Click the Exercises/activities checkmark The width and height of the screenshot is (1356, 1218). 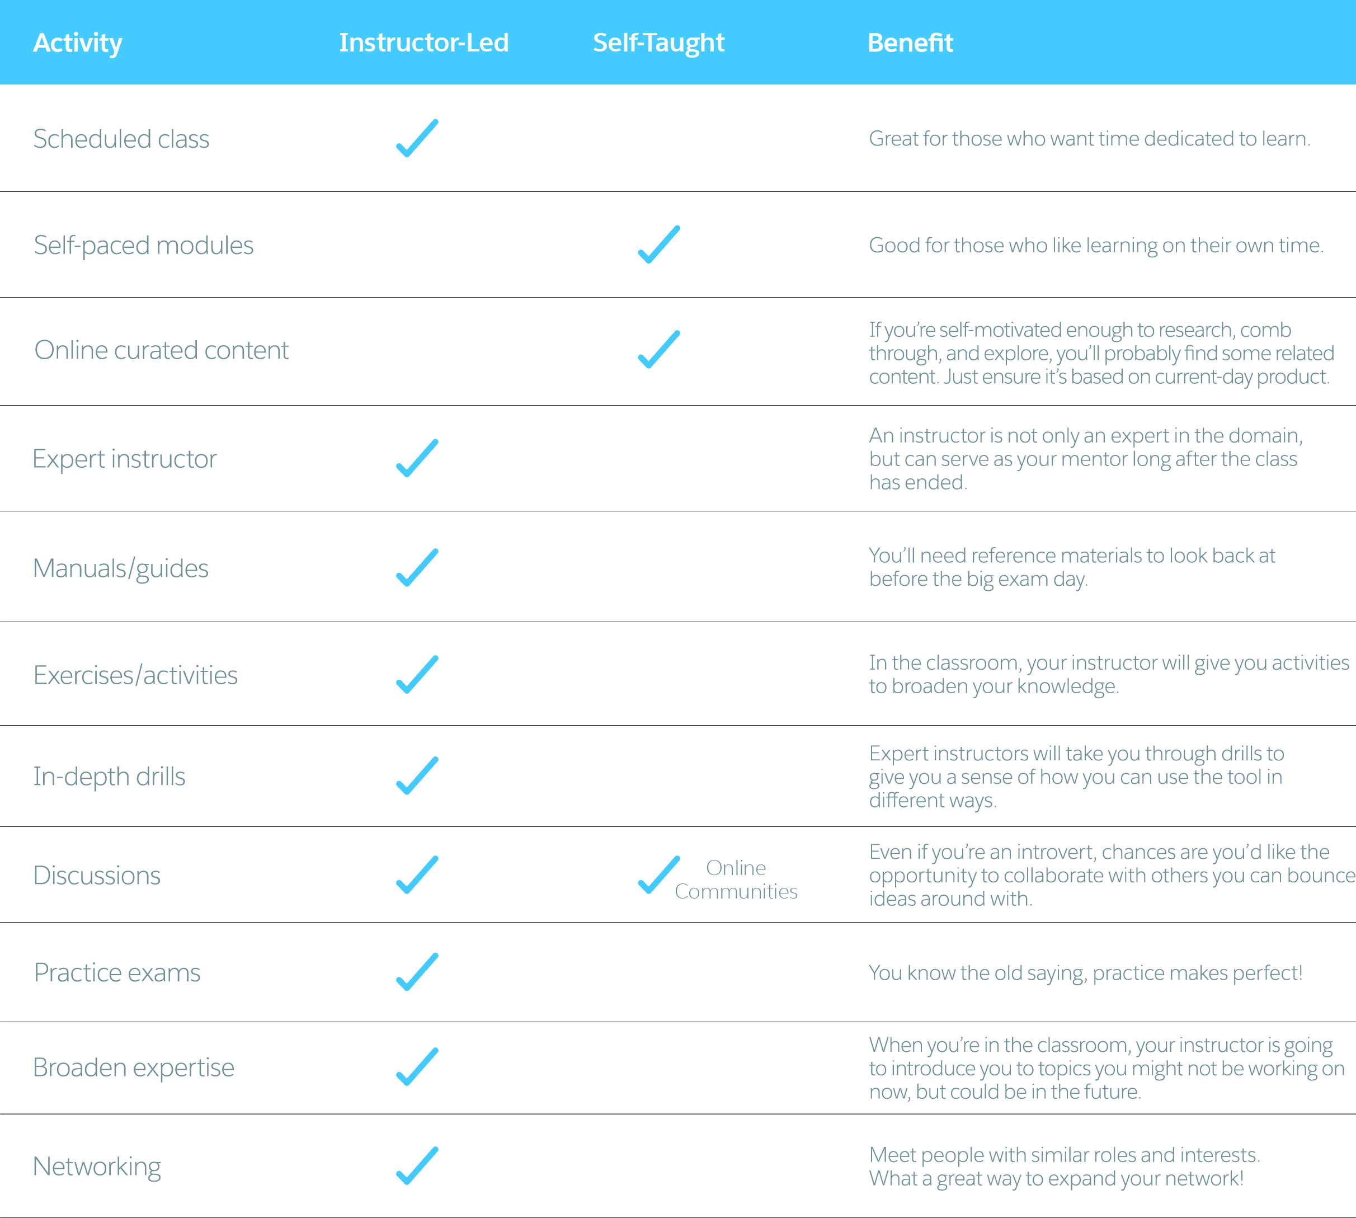click(417, 675)
